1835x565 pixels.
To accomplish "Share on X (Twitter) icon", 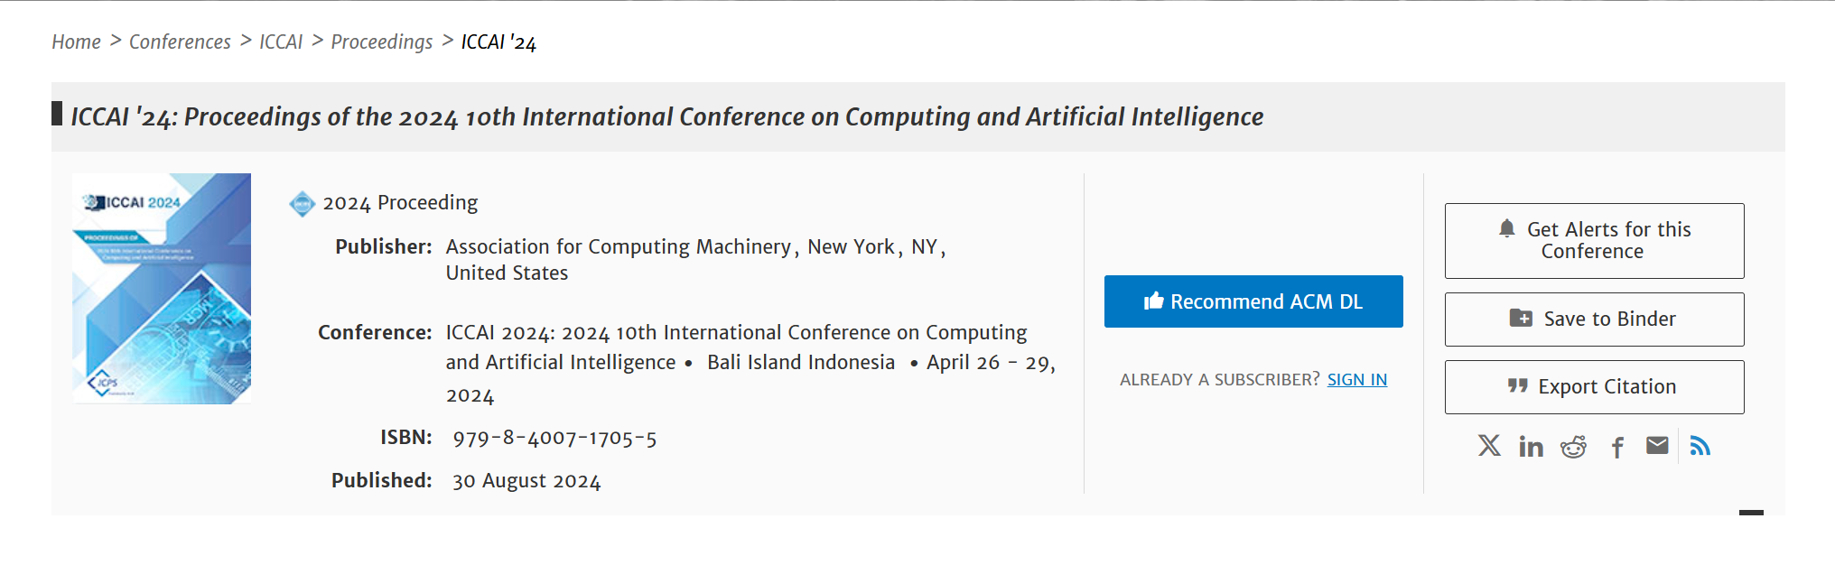I will 1489,445.
